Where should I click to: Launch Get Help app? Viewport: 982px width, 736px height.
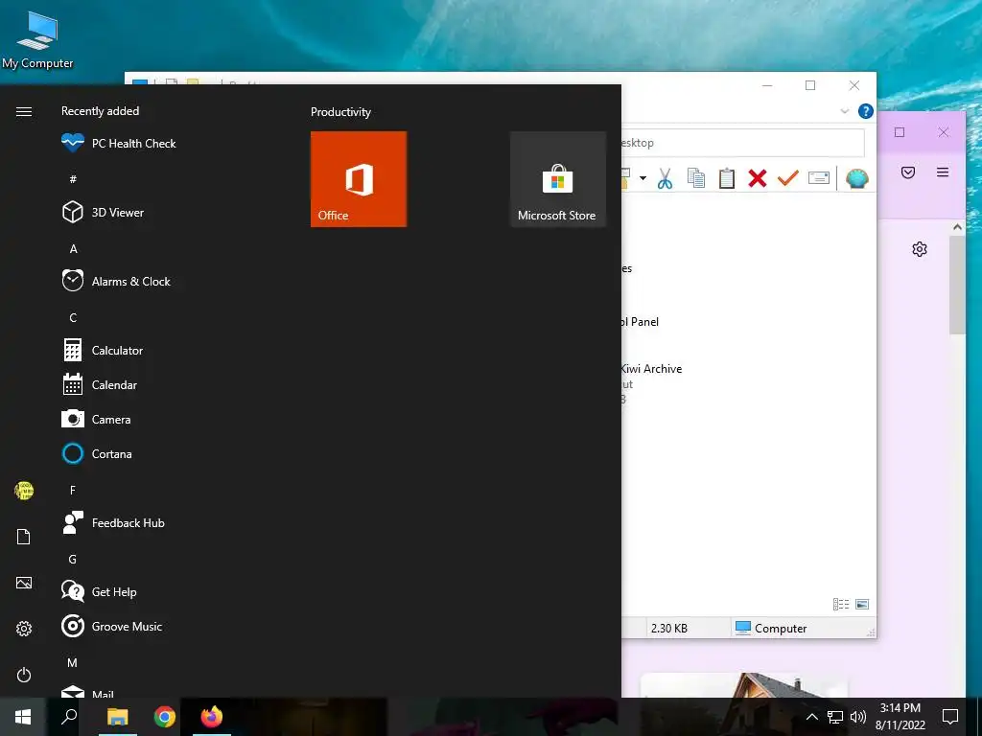100,591
